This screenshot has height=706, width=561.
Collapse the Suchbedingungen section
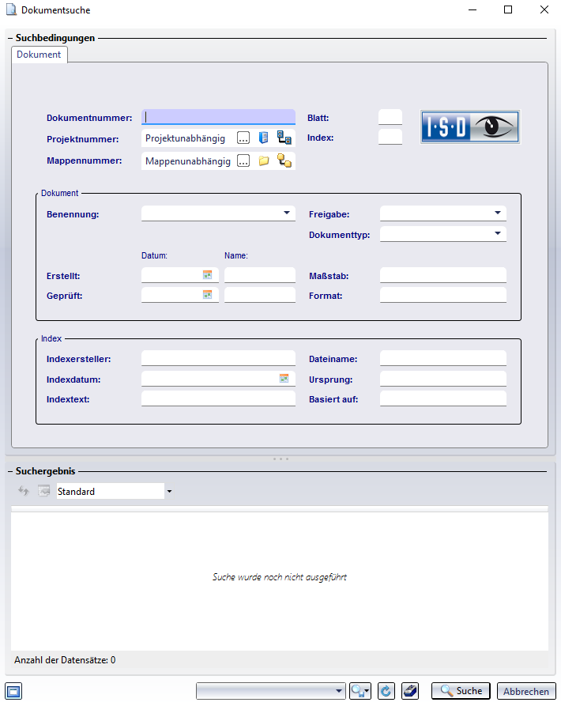point(10,38)
